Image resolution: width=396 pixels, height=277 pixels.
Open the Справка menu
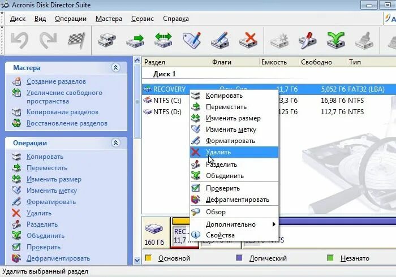tap(176, 19)
